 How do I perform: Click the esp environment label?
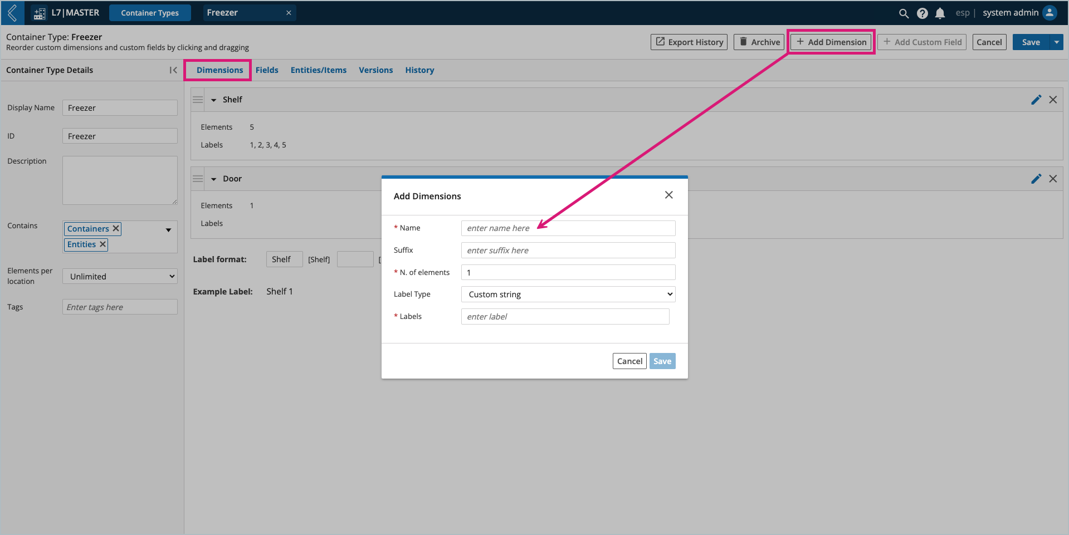point(963,13)
